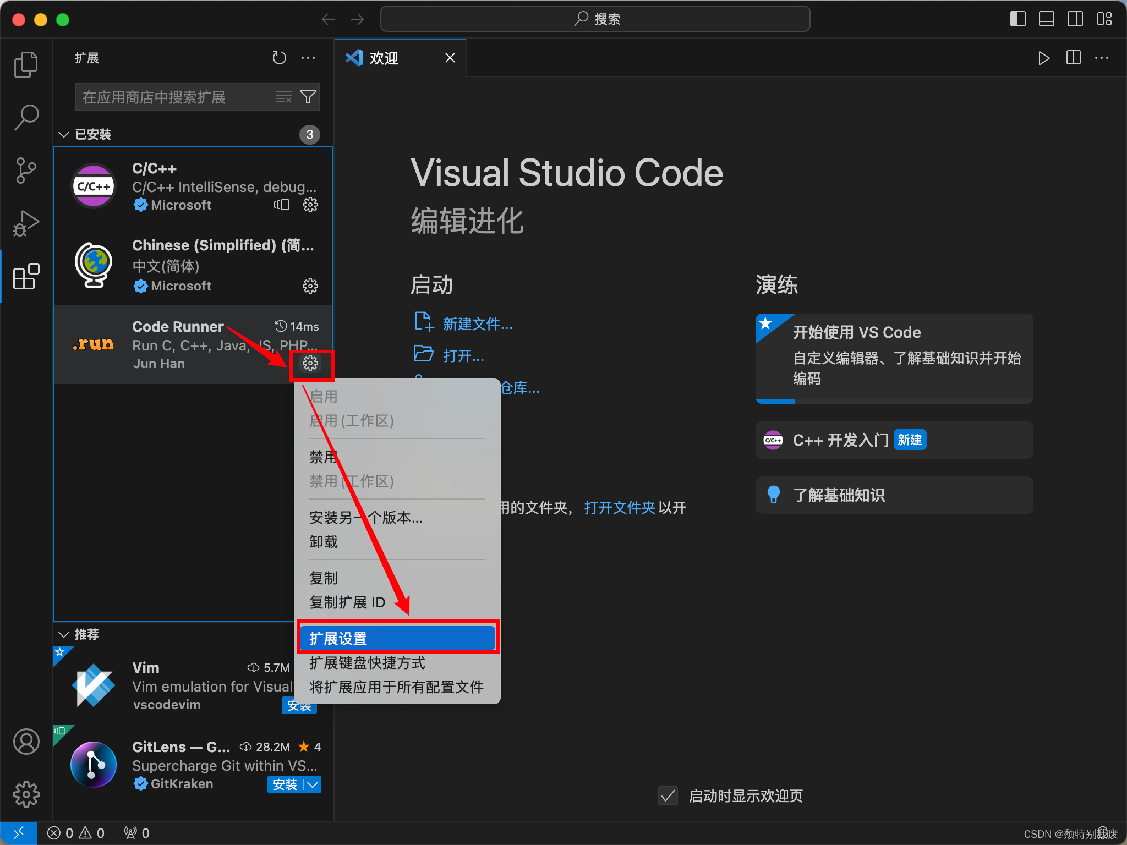1127x845 pixels.
Task: Click the top 搜索 command center box
Action: tap(595, 19)
